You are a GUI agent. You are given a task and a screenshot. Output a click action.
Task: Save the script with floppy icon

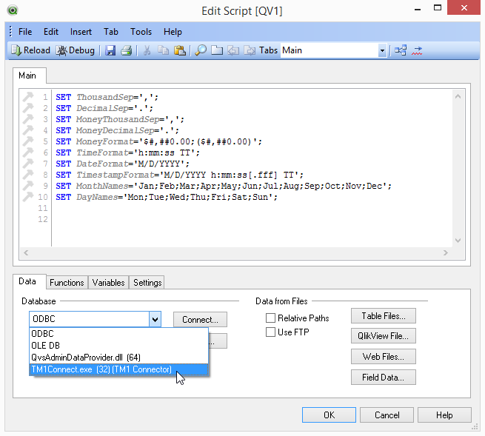pyautogui.click(x=110, y=50)
